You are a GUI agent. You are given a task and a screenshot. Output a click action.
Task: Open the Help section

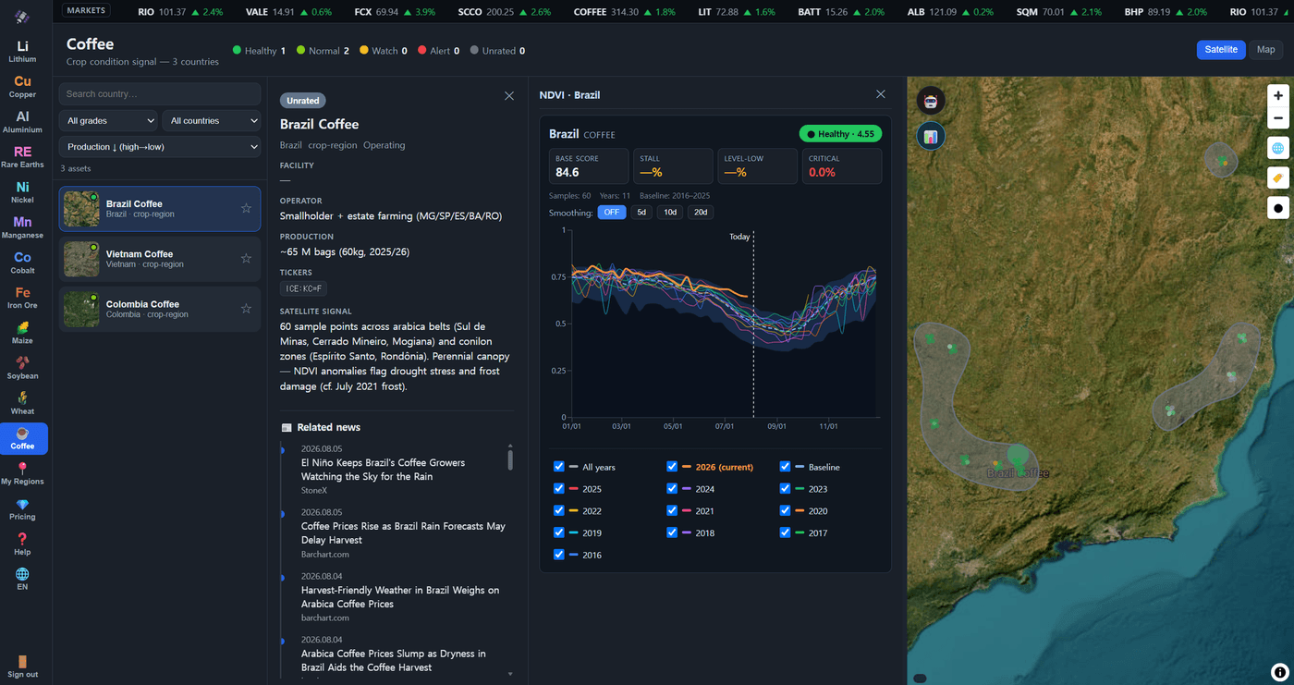(22, 544)
